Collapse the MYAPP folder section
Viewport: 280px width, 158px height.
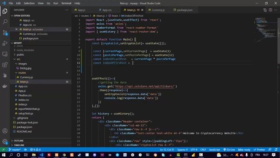(17, 43)
